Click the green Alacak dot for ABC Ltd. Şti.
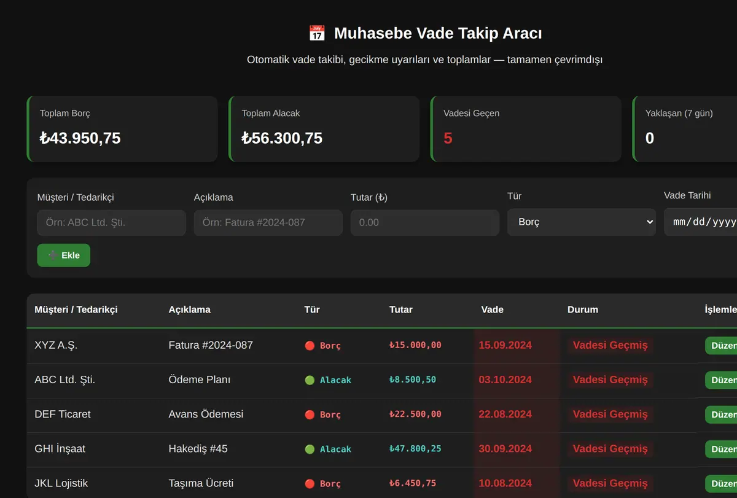The height and width of the screenshot is (498, 737). pos(310,380)
